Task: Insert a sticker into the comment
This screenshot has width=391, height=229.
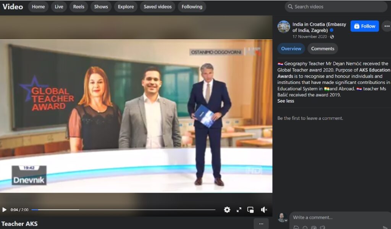Action: tap(323, 227)
